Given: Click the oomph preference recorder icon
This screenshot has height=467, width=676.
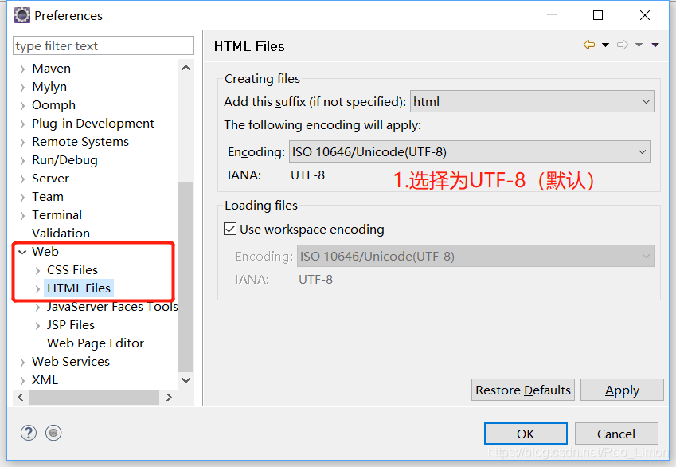Looking at the screenshot, I should [x=53, y=433].
